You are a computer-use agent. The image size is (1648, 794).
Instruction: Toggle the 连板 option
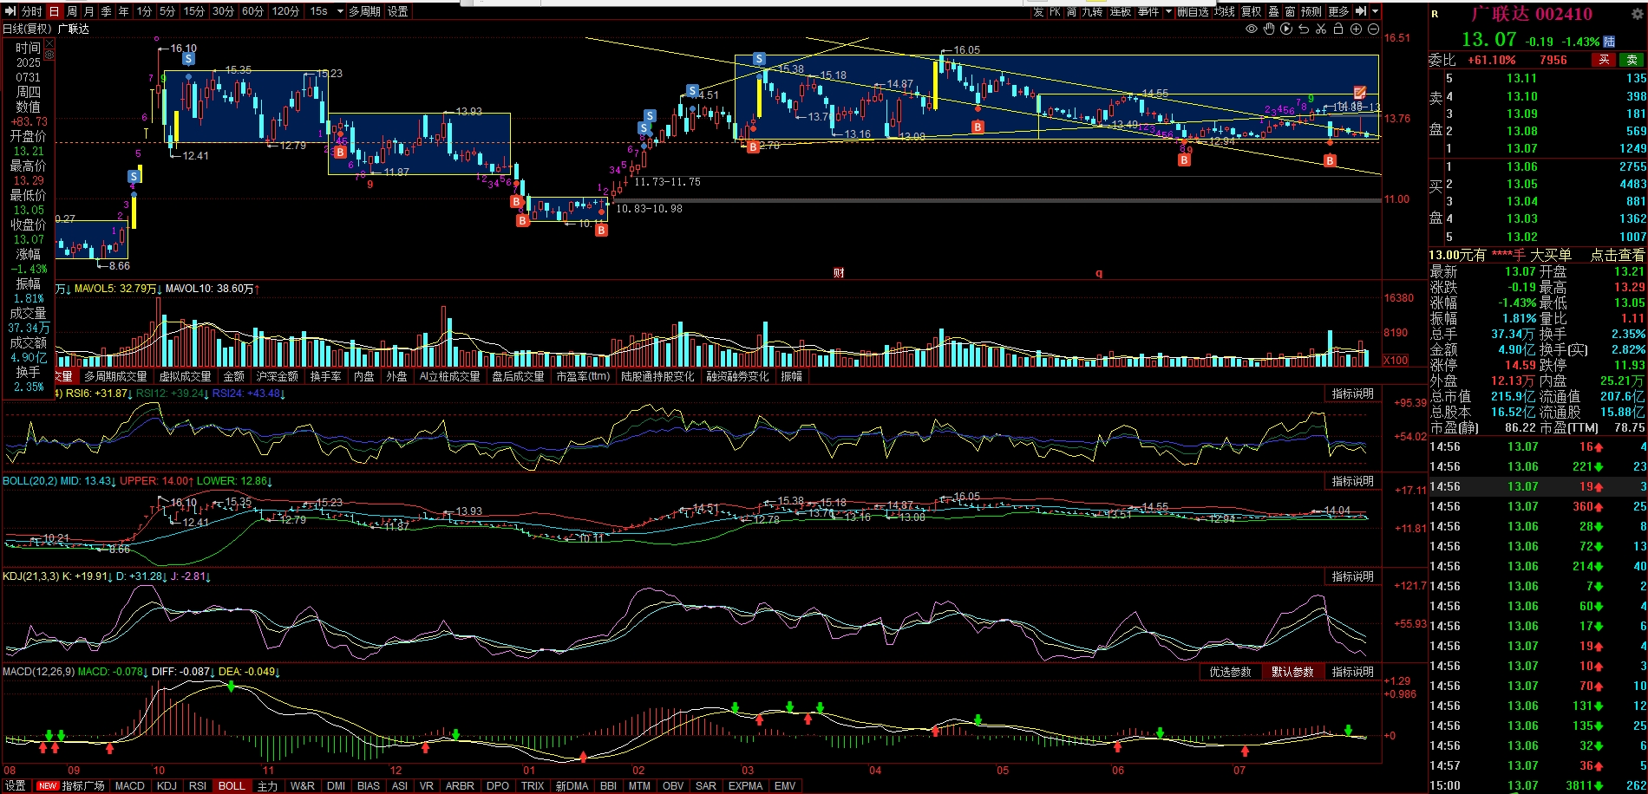click(1121, 11)
